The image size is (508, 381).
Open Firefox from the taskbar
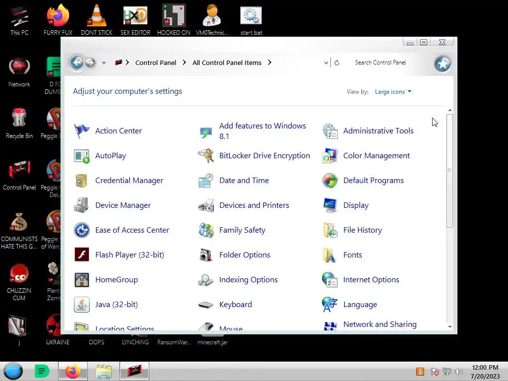click(72, 371)
